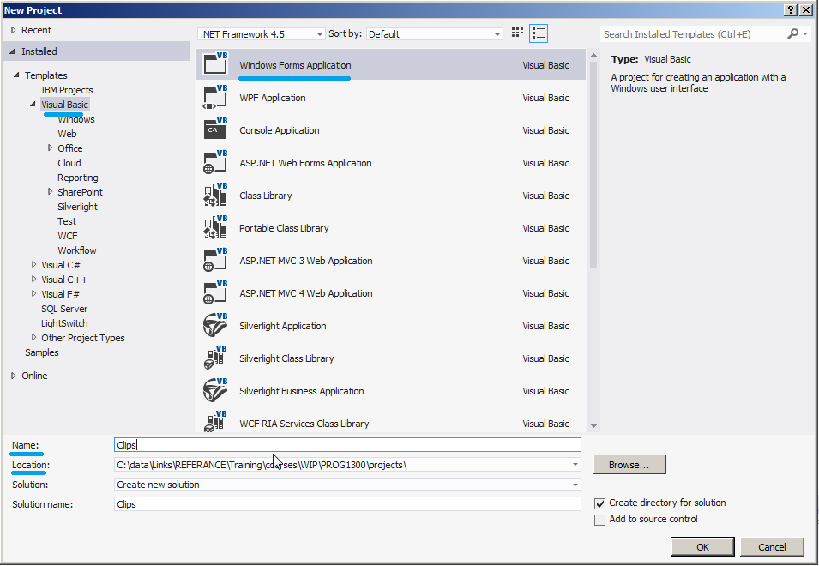Select the Silverlight category
The height and width of the screenshot is (566, 819).
[77, 207]
